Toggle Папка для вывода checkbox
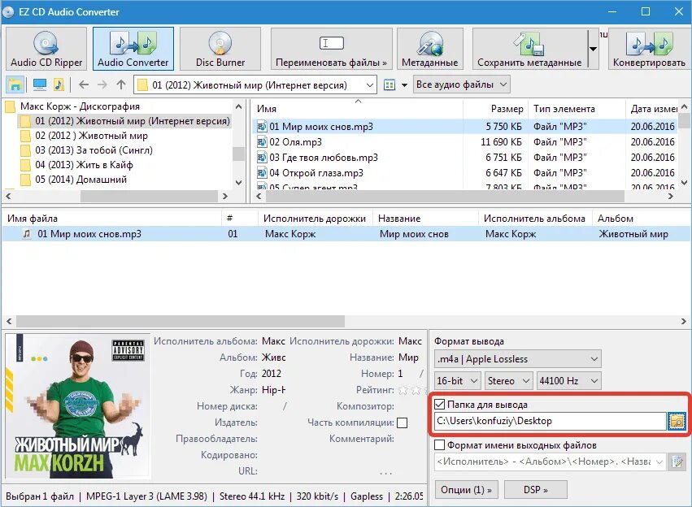 click(x=440, y=405)
